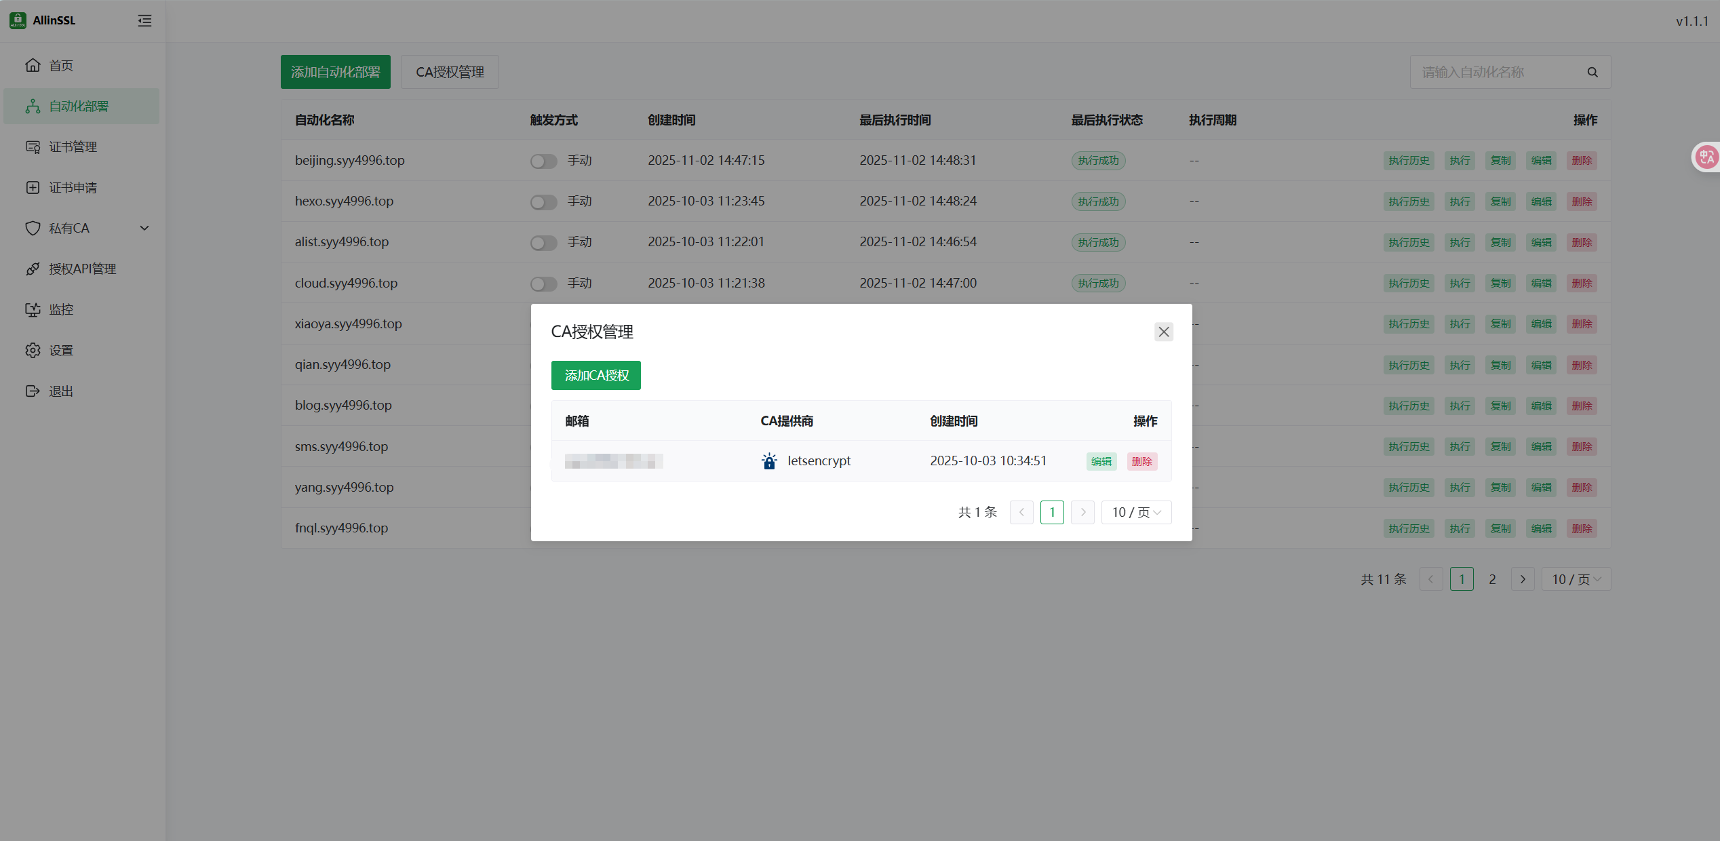Delete the letsencrypt CA authorization
Screen dimensions: 1720x841
1142,461
